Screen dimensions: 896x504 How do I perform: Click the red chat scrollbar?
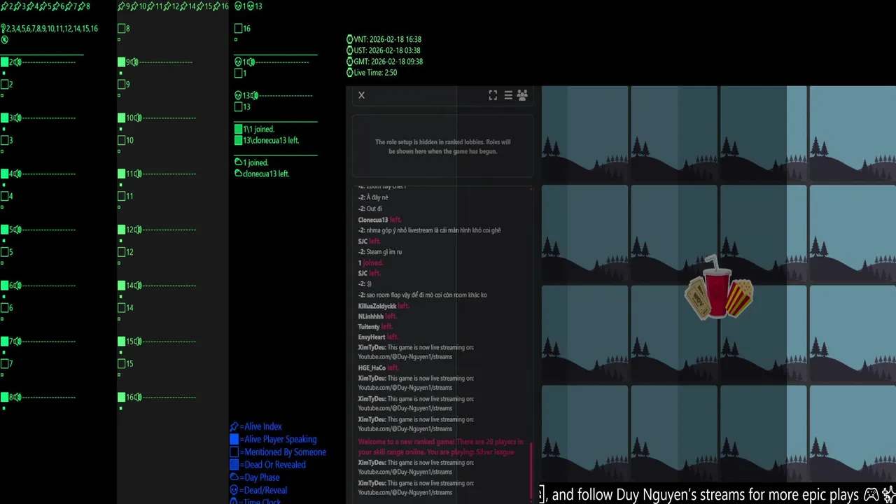coord(531,469)
